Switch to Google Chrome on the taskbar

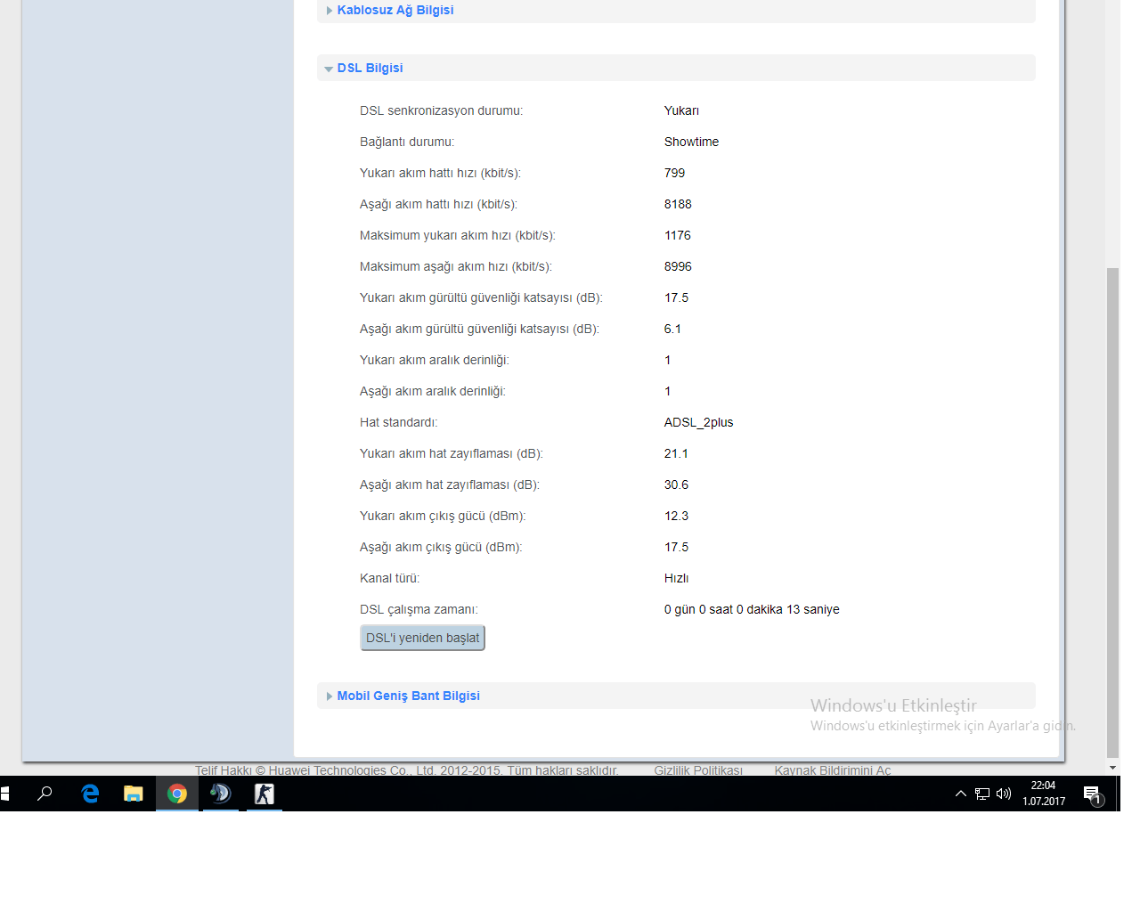click(177, 794)
